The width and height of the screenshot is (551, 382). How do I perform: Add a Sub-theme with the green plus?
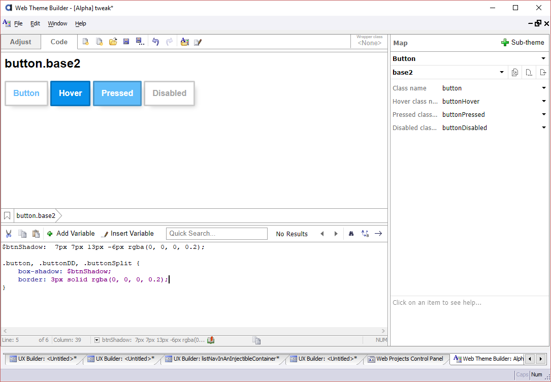(x=523, y=43)
